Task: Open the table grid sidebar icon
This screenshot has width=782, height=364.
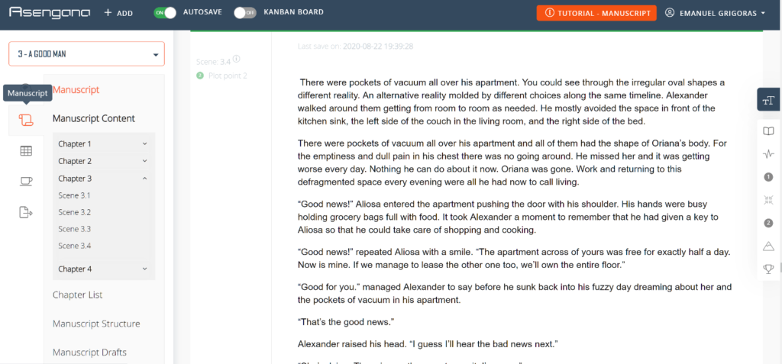Action: click(26, 150)
